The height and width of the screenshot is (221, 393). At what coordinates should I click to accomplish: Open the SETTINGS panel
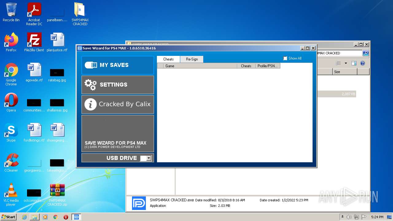[118, 85]
